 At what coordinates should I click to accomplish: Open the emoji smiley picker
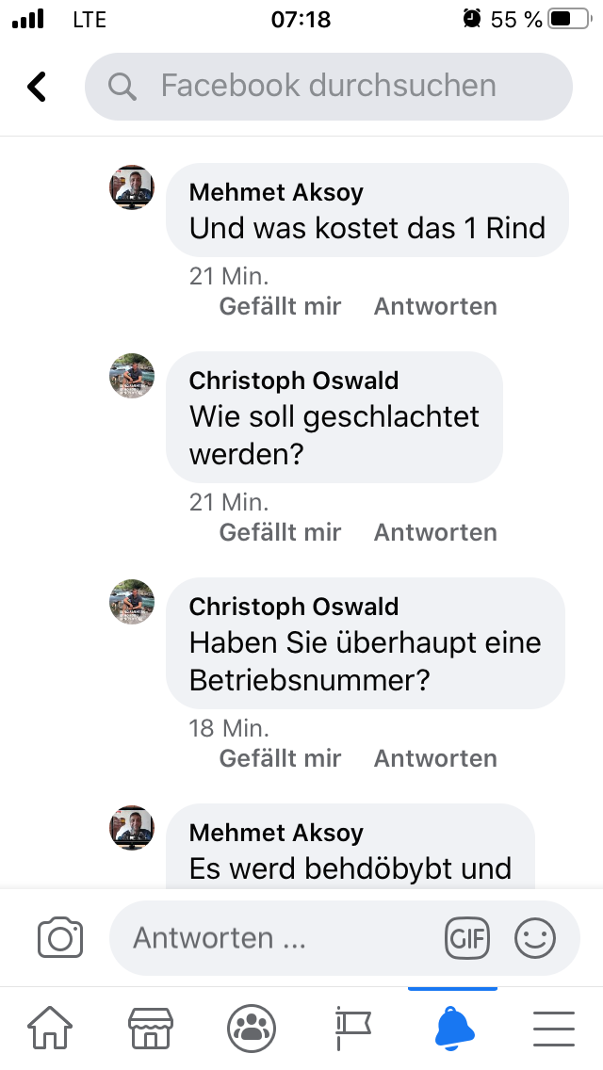point(535,938)
